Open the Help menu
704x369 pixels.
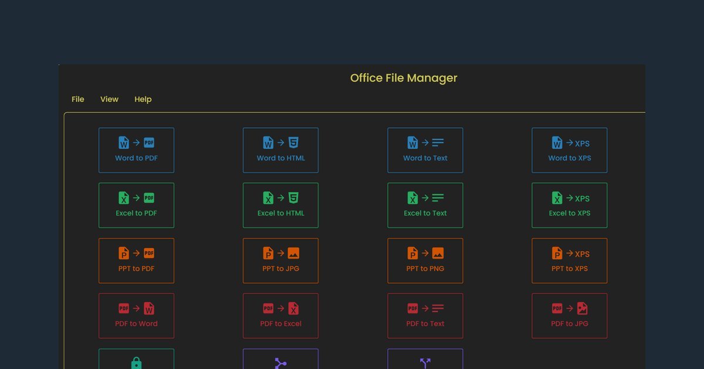click(143, 100)
